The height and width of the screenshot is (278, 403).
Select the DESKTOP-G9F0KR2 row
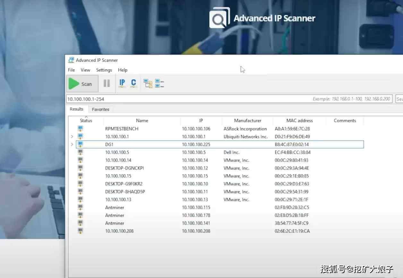(x=125, y=184)
